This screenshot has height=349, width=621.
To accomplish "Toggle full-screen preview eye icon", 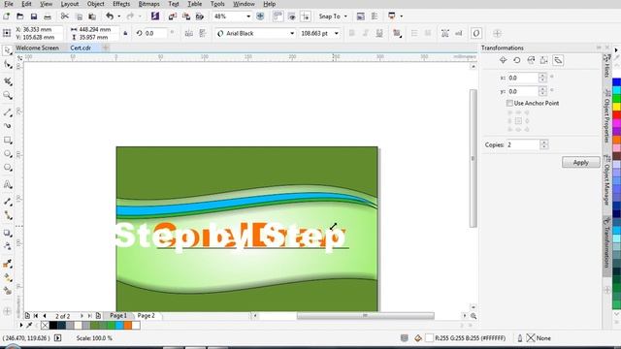I will (292, 16).
